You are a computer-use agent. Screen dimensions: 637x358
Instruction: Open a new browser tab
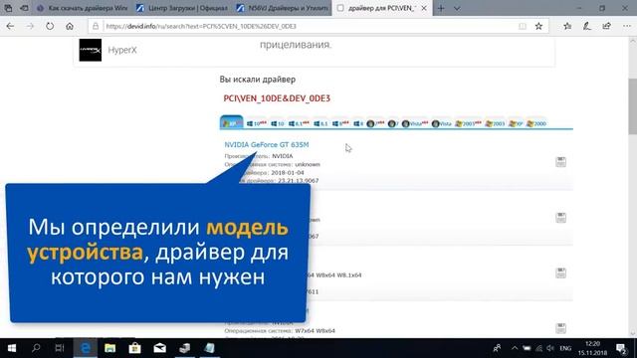[x=441, y=8]
